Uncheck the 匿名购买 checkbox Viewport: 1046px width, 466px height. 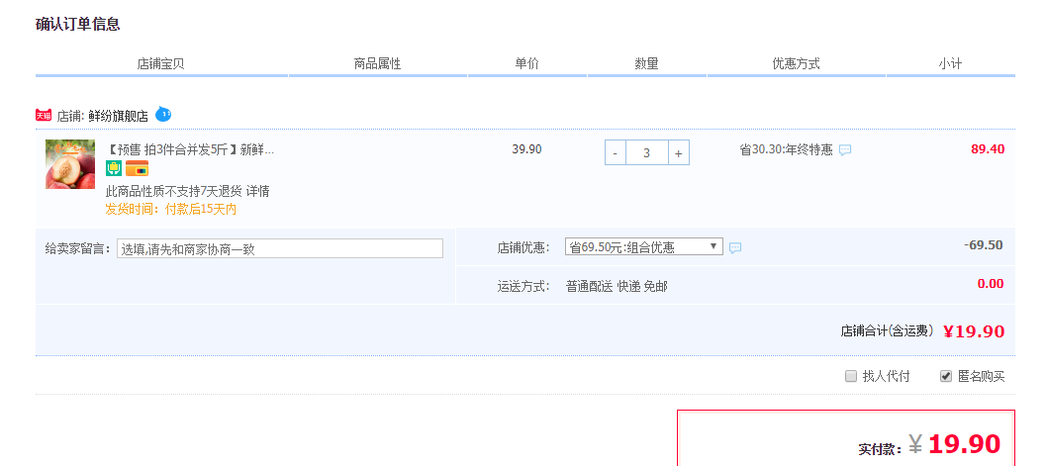[x=945, y=376]
